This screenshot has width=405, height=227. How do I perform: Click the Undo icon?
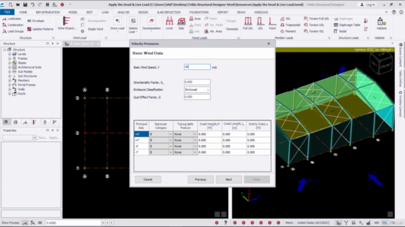click(x=32, y=4)
